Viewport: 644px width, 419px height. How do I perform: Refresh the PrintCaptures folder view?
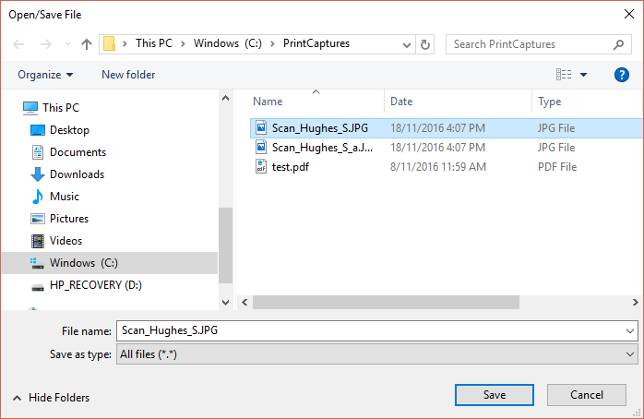(x=425, y=44)
